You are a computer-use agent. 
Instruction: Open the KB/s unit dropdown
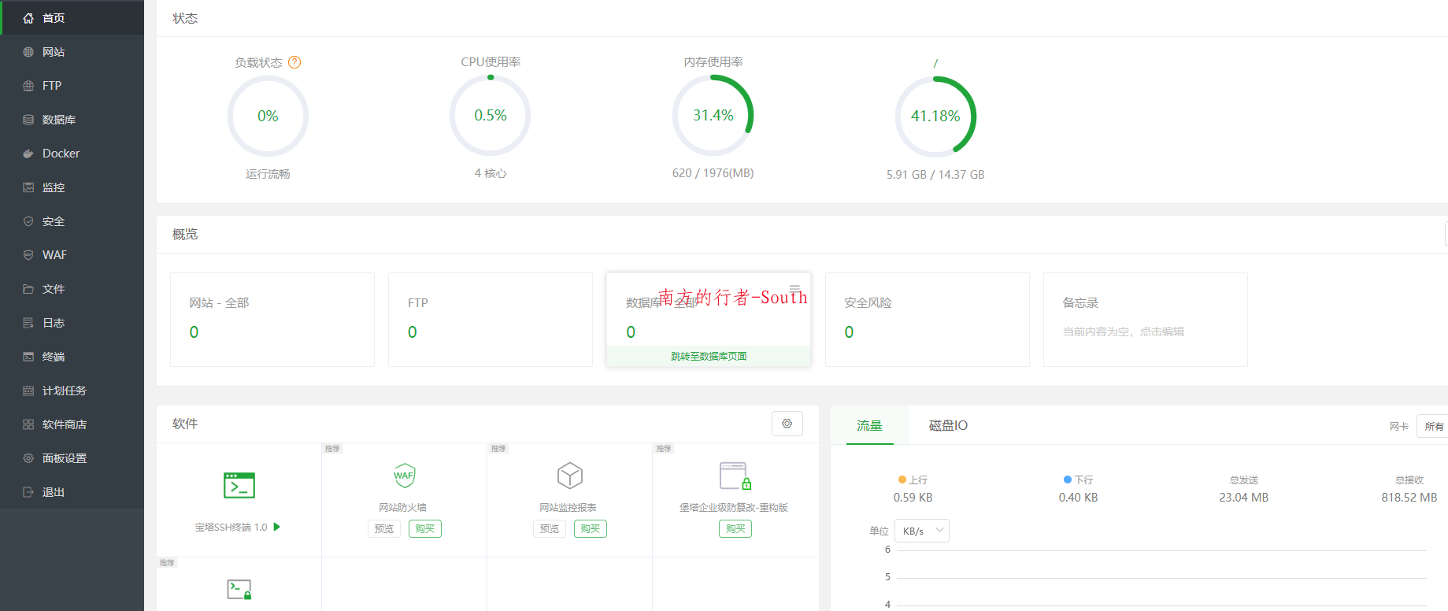pos(922,531)
